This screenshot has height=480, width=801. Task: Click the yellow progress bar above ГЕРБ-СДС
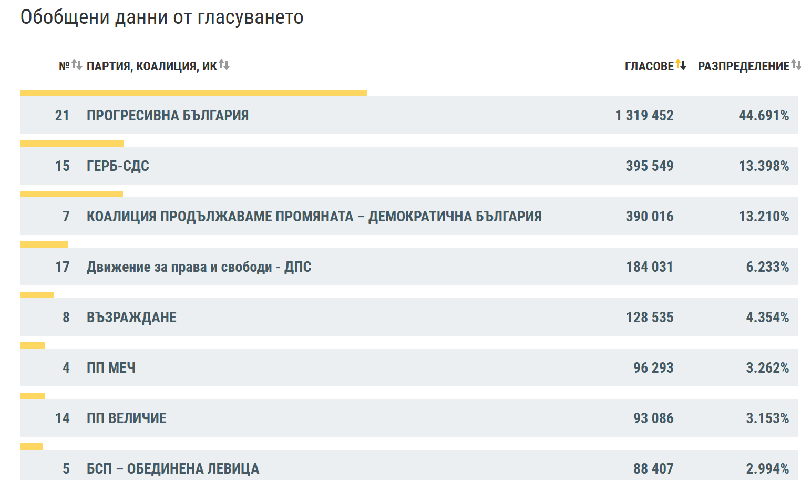[72, 144]
